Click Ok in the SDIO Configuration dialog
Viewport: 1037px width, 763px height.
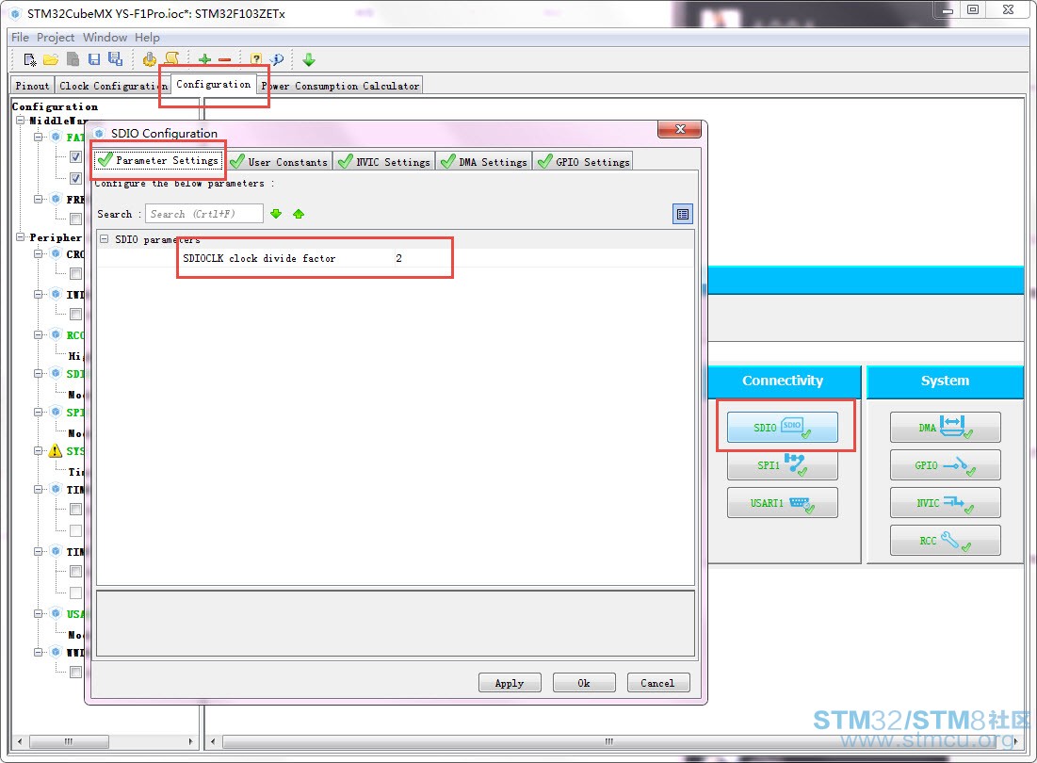(584, 683)
